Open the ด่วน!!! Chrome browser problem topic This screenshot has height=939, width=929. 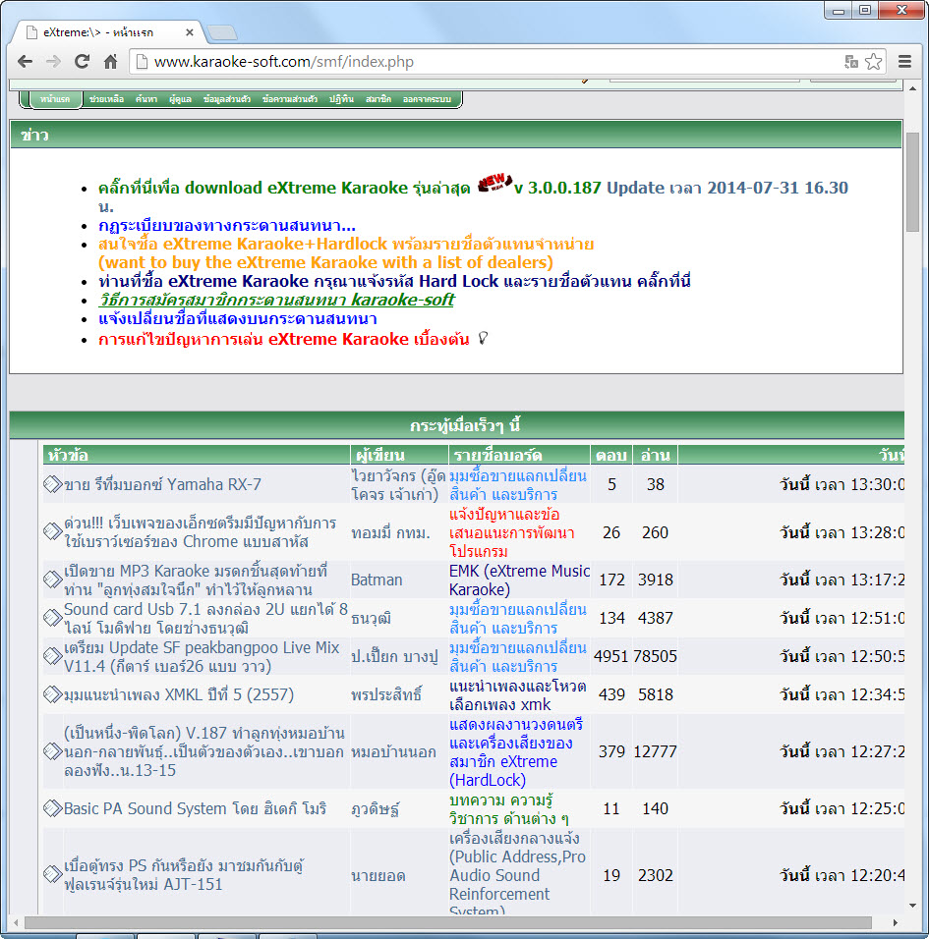point(201,532)
